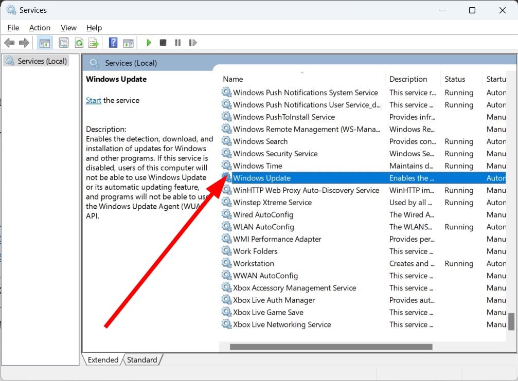Click the Export List toolbar icon

point(94,43)
